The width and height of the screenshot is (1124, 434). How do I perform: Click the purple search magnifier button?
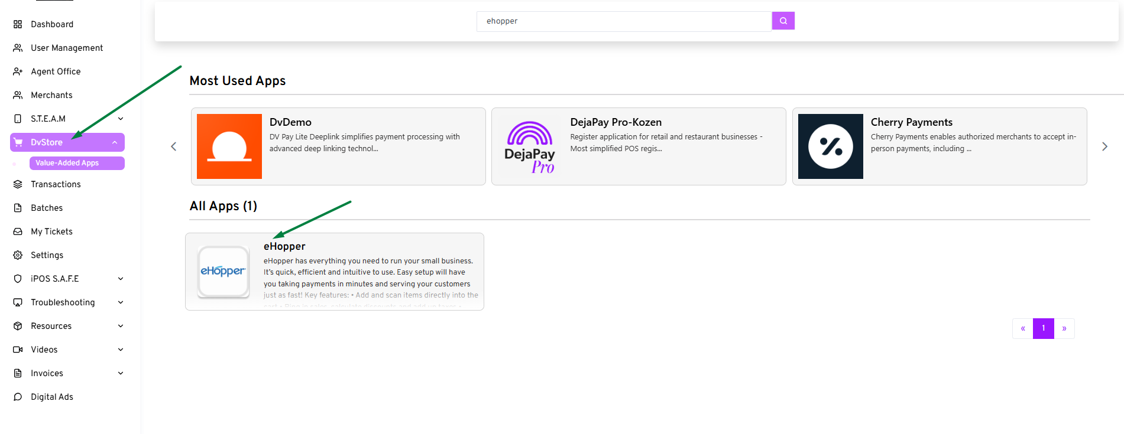(x=783, y=21)
